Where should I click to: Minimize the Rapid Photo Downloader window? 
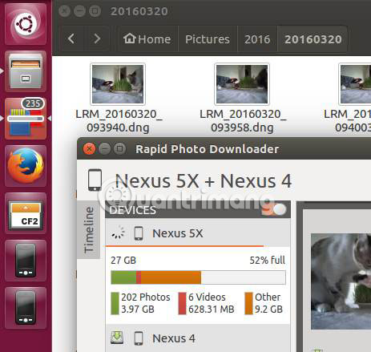[105, 148]
